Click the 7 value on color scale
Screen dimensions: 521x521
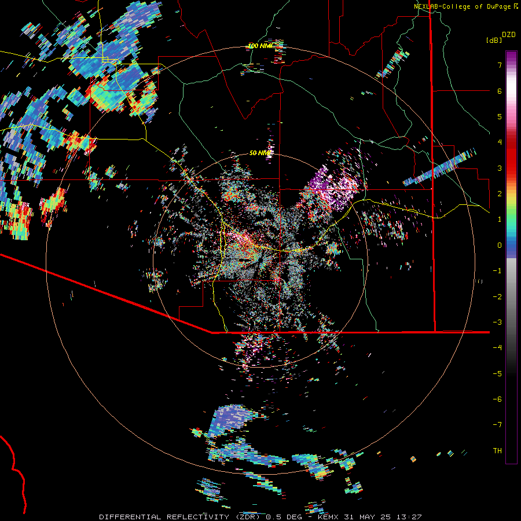click(x=500, y=65)
